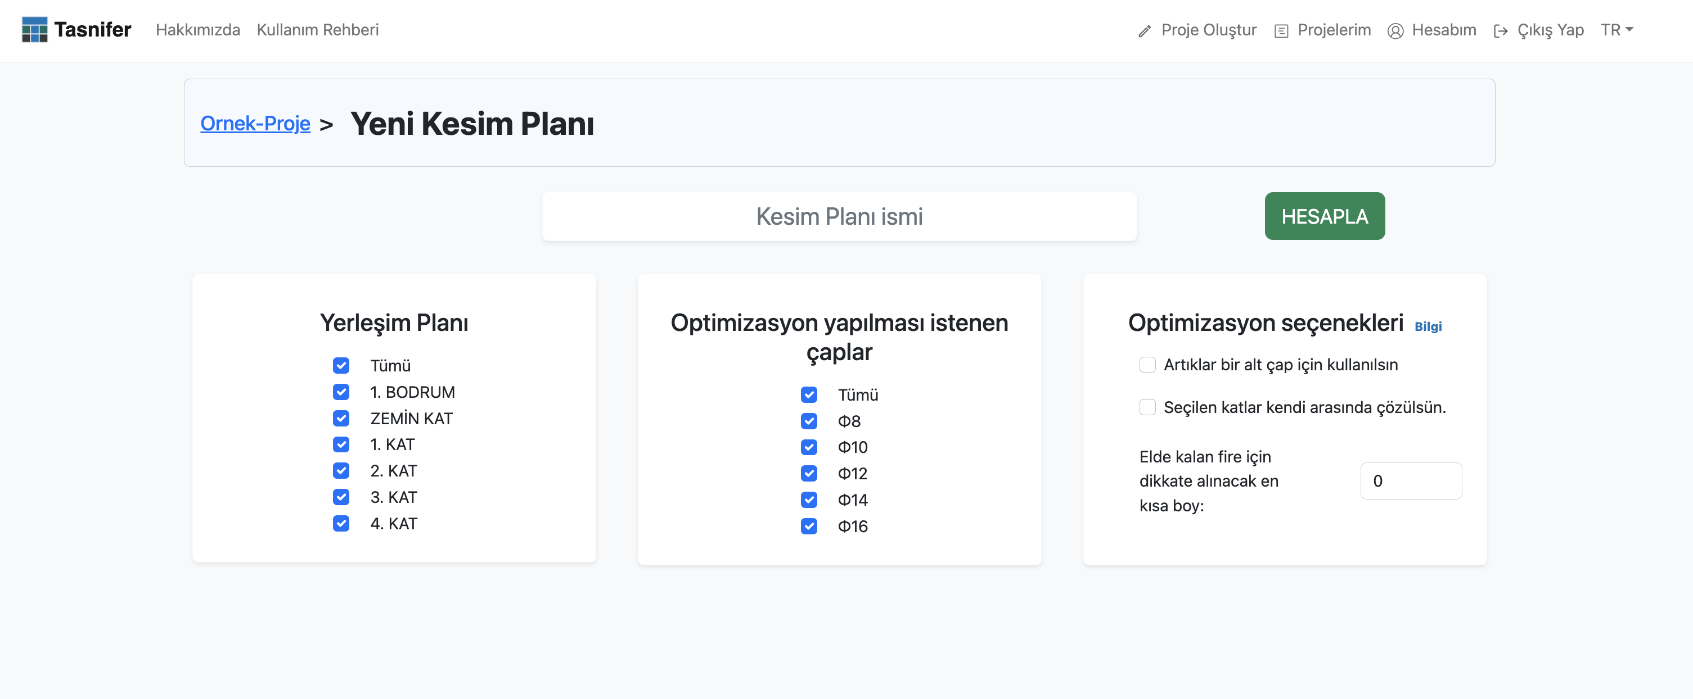Open the TR language dropdown
Image resolution: width=1693 pixels, height=699 pixels.
click(x=1617, y=30)
